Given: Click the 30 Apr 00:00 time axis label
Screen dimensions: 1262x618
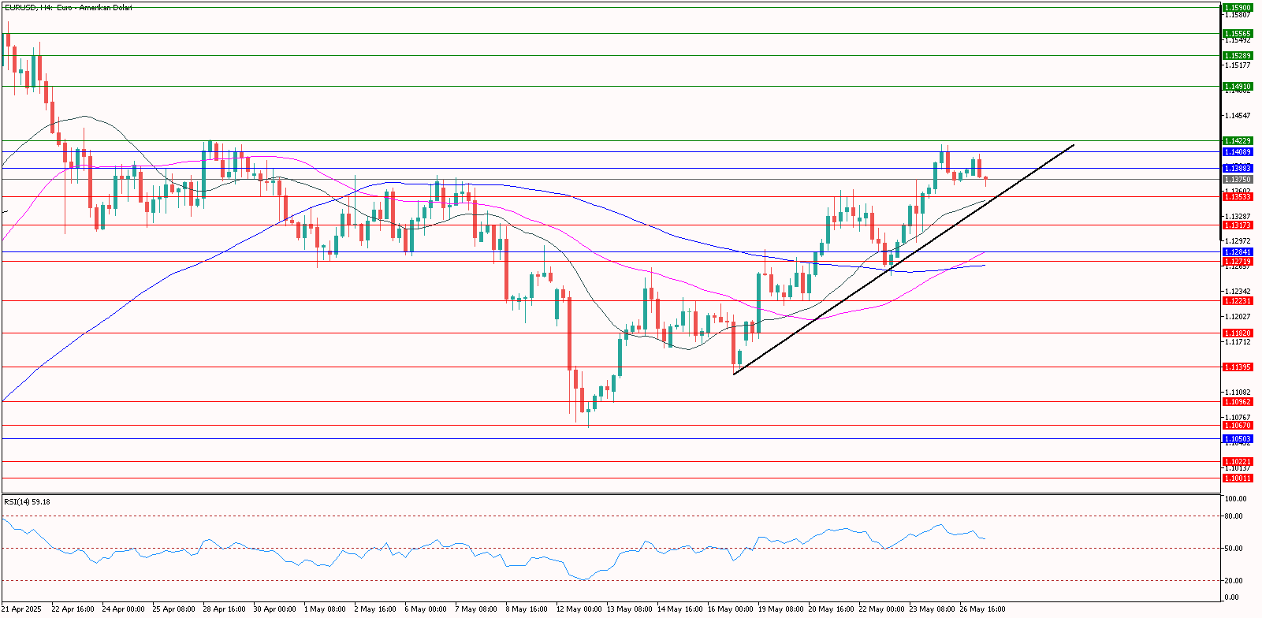Looking at the screenshot, I should pyautogui.click(x=274, y=609).
